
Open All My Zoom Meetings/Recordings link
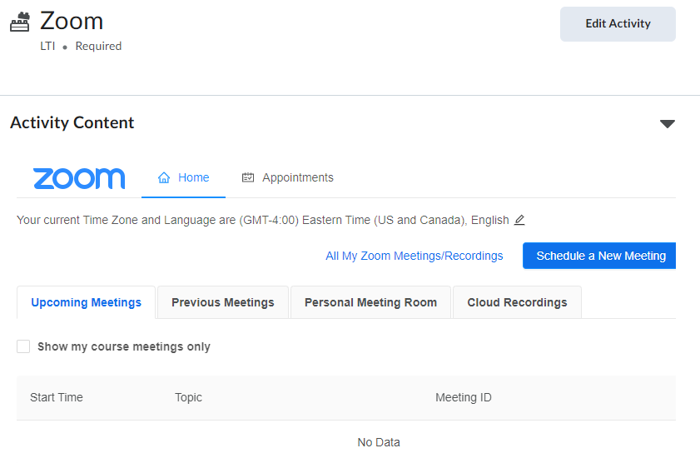pos(415,256)
